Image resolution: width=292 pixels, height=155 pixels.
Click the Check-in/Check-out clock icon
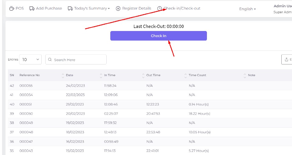point(160,9)
